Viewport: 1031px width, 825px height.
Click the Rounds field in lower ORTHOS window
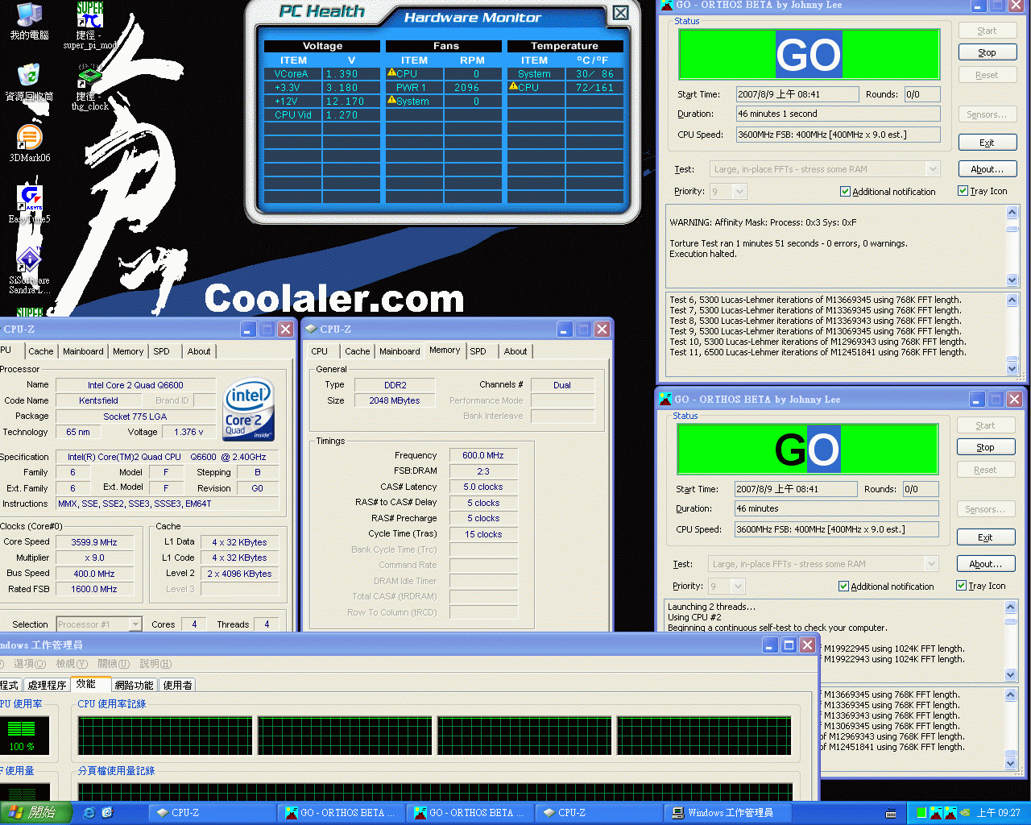coord(921,489)
